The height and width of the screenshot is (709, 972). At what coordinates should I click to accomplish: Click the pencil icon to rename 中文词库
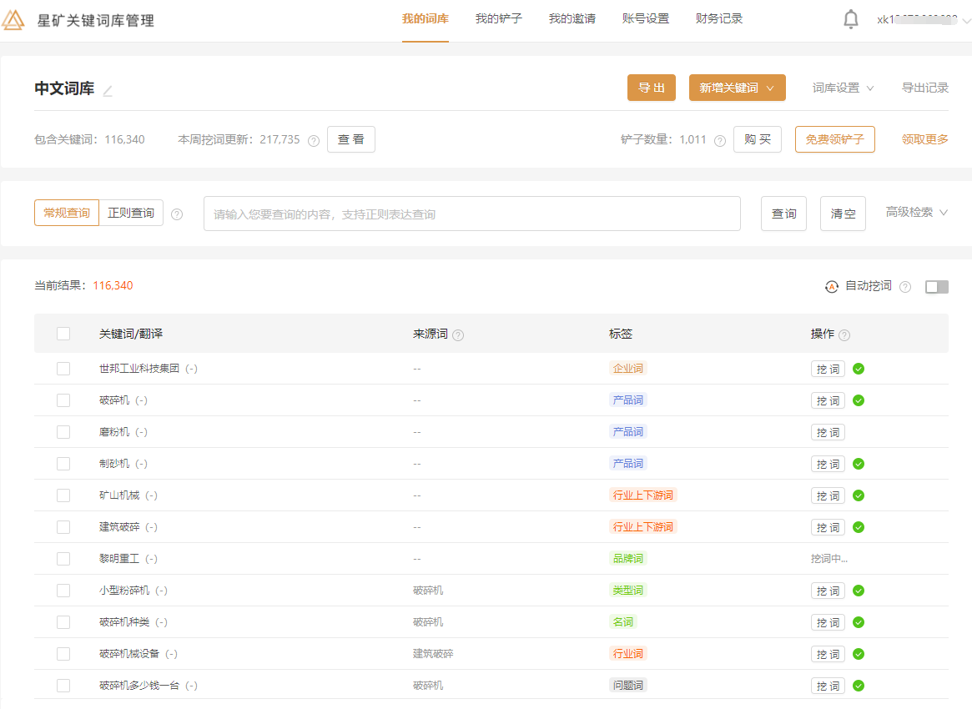(107, 88)
